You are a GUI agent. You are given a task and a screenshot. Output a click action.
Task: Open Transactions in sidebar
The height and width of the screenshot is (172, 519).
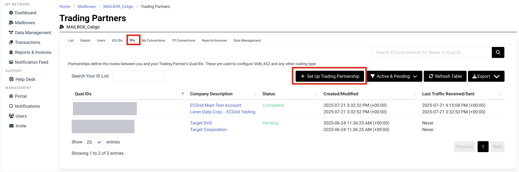coord(24,42)
